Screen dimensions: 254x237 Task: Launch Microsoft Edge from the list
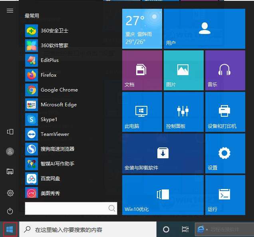[51, 105]
